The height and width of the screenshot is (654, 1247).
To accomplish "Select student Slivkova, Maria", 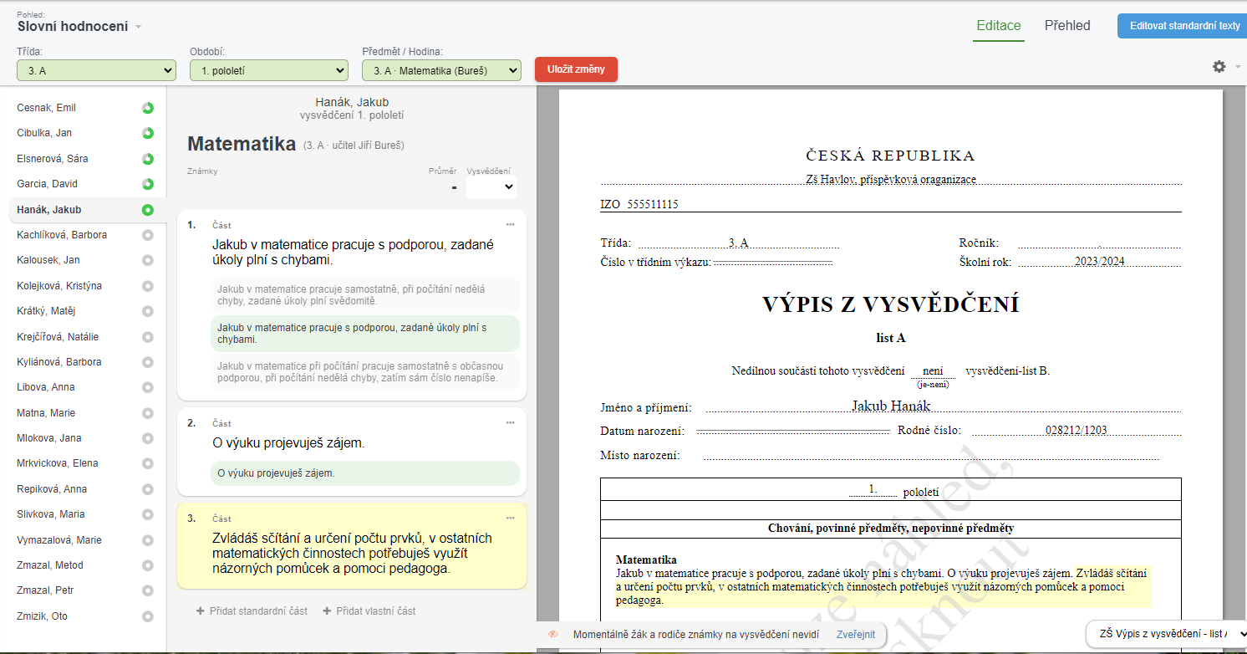I will 51,514.
